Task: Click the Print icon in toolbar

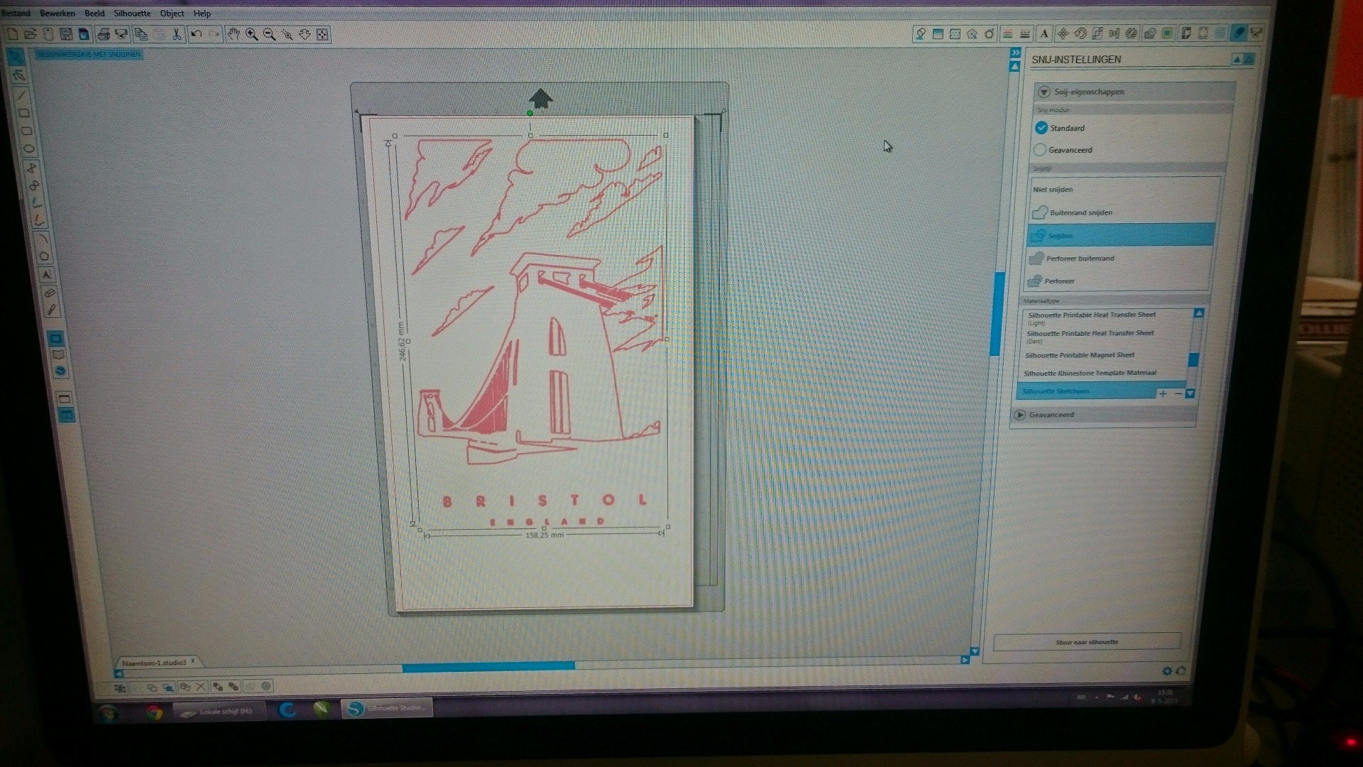Action: (104, 34)
